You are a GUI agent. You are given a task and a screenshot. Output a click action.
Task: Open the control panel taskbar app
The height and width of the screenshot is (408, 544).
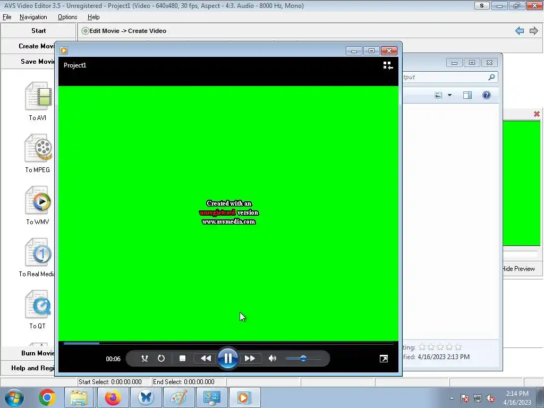tap(211, 397)
